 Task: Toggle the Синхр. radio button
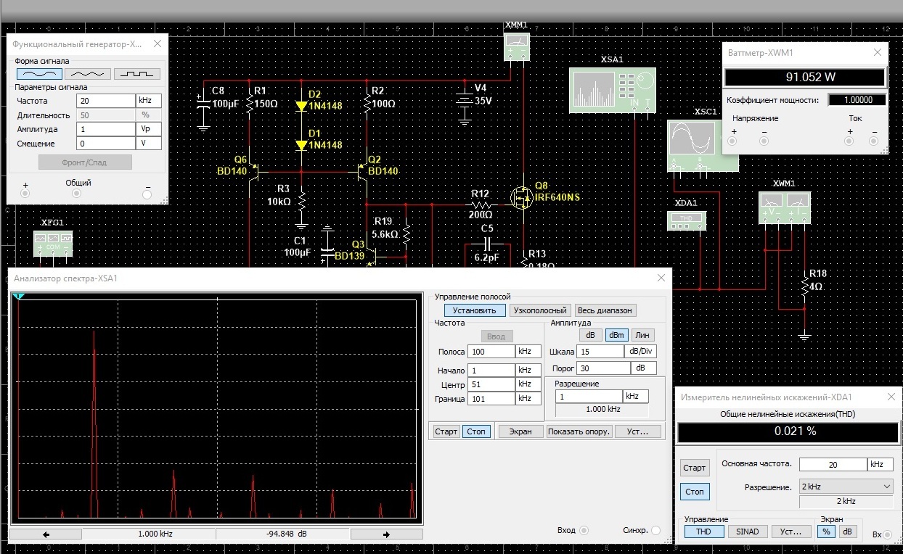pyautogui.click(x=656, y=531)
